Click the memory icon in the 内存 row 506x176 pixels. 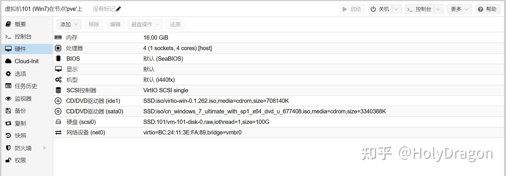coord(58,38)
